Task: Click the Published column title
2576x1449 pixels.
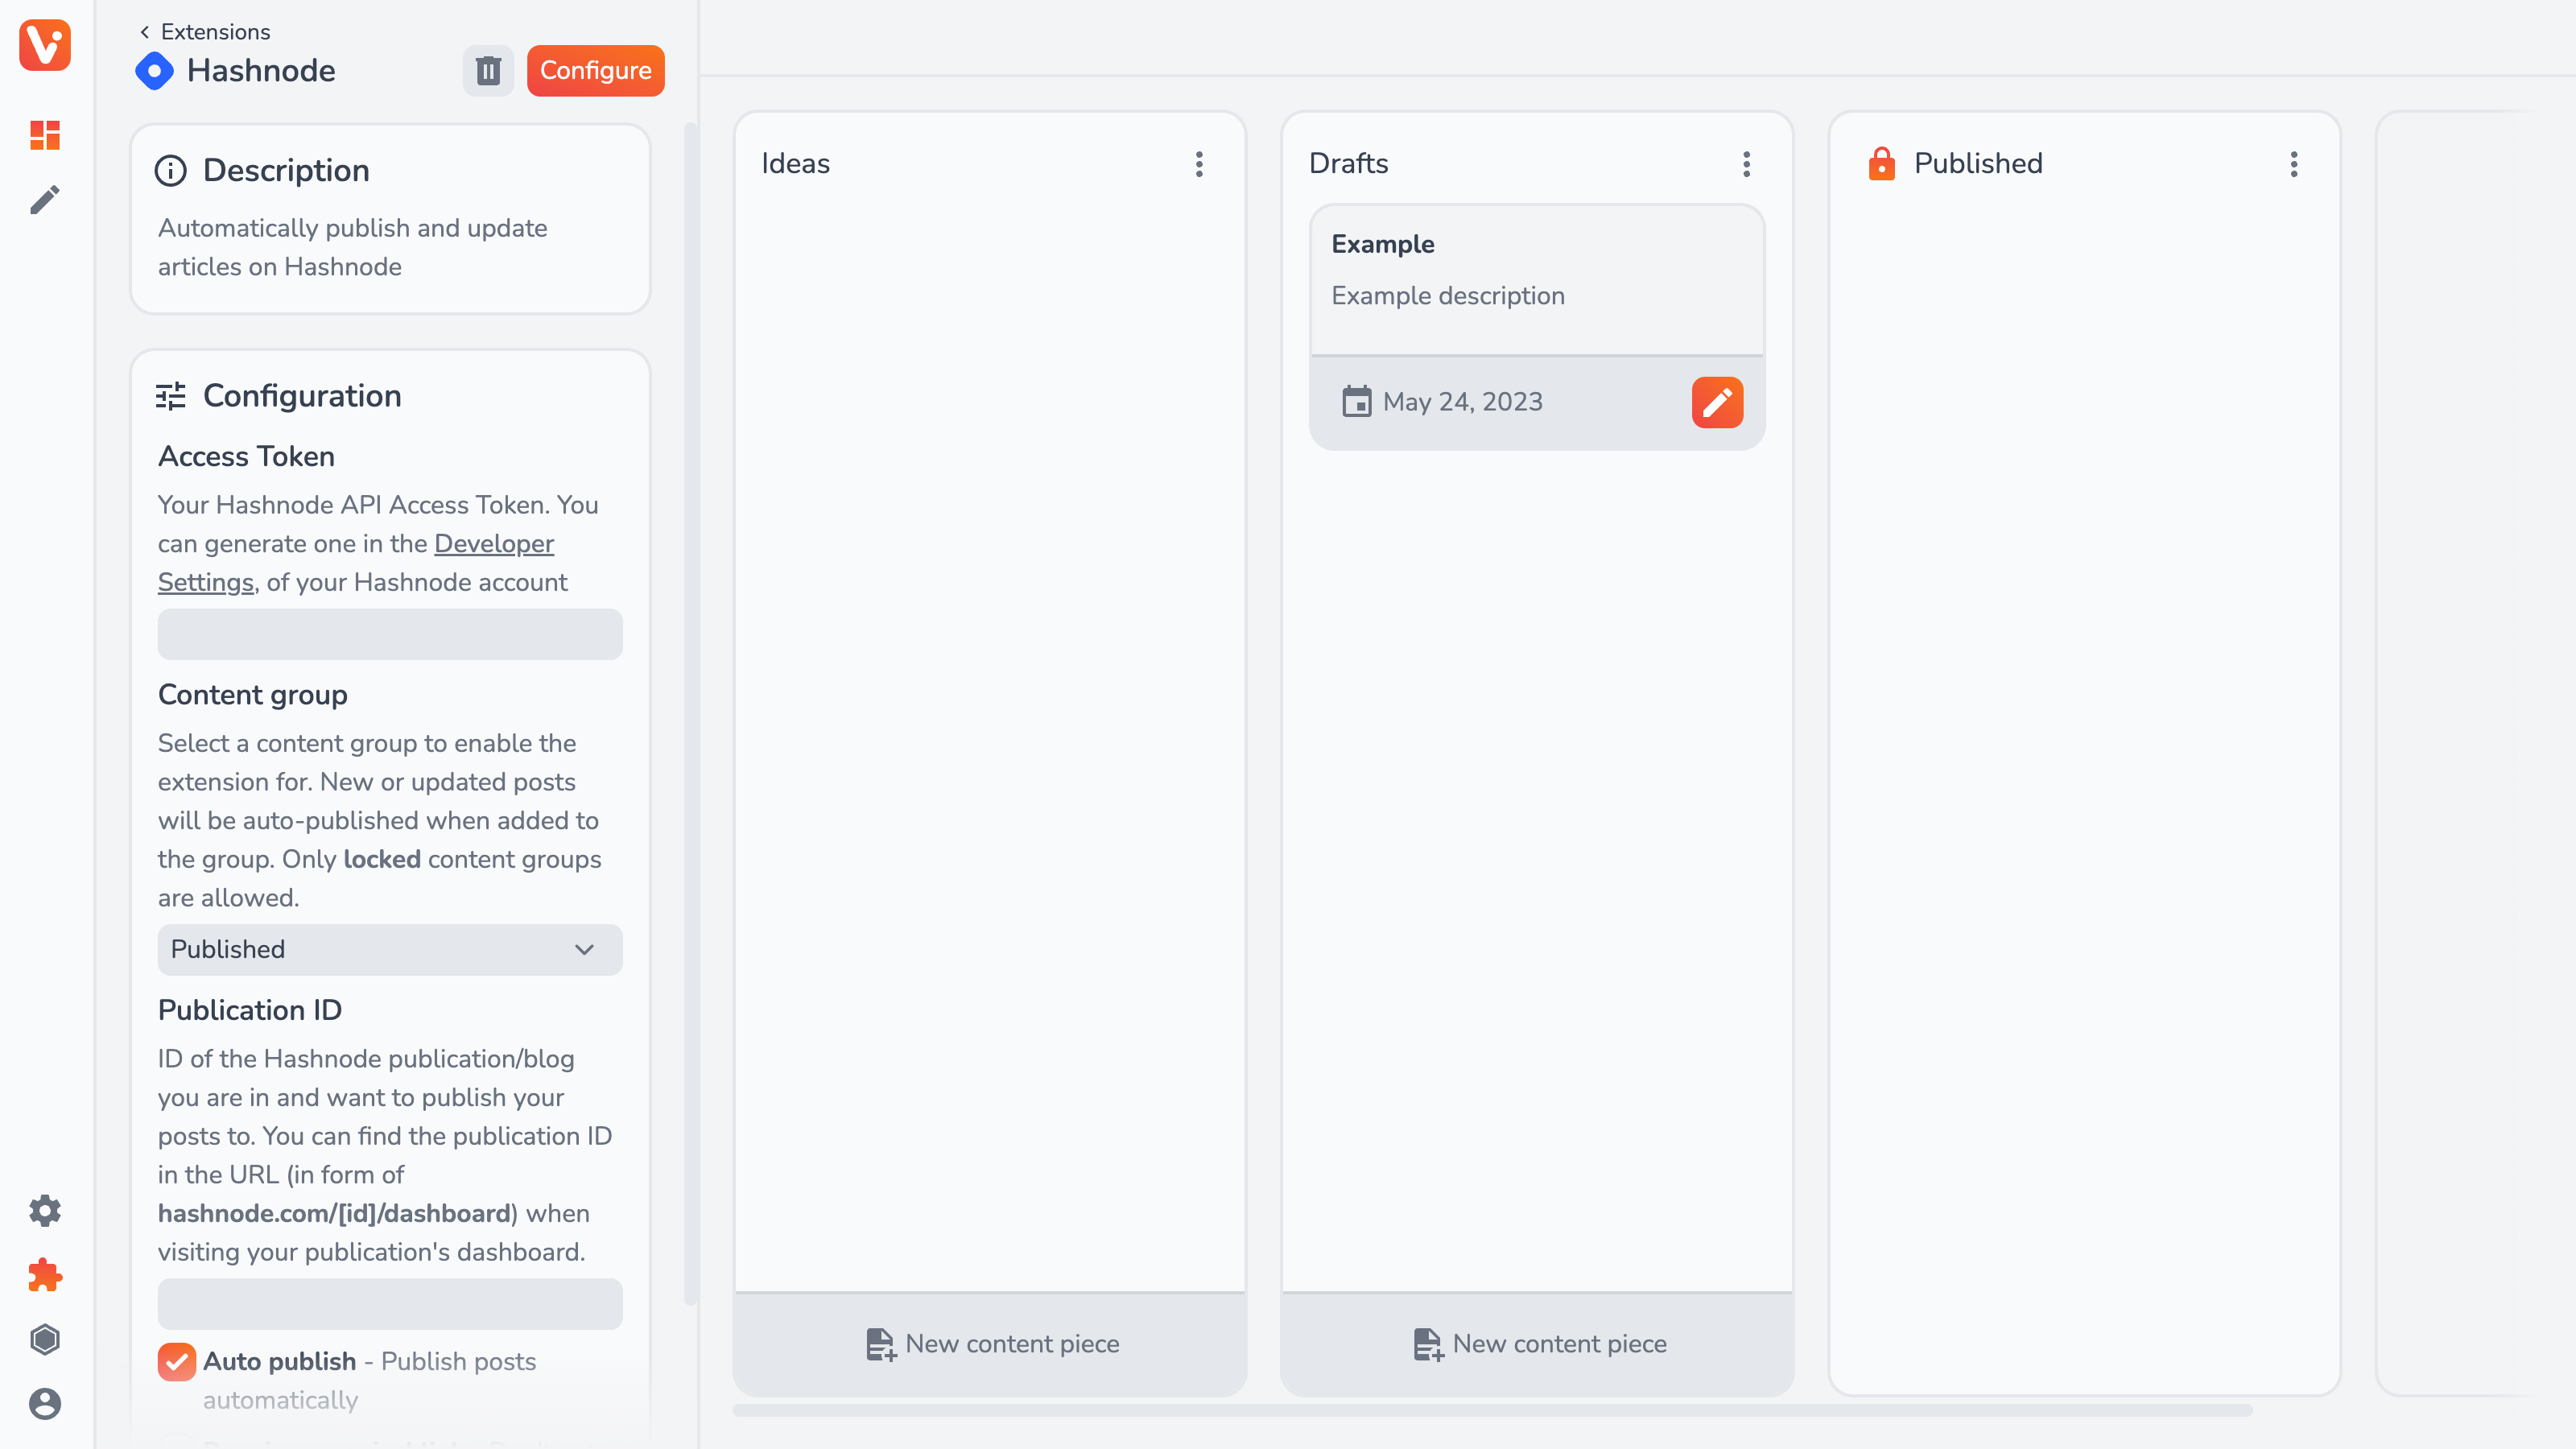Action: coord(1978,164)
